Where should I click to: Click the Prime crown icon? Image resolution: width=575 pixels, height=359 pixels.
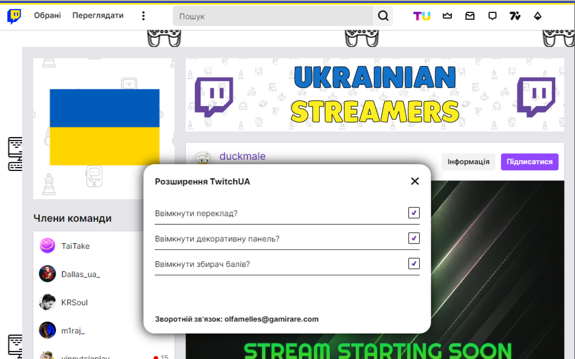(x=447, y=15)
